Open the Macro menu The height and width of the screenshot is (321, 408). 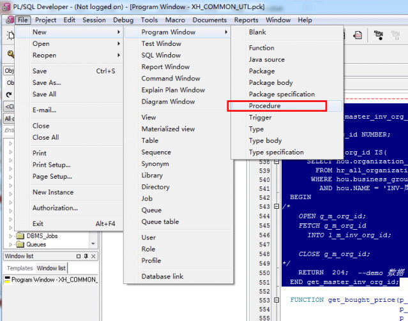point(175,20)
